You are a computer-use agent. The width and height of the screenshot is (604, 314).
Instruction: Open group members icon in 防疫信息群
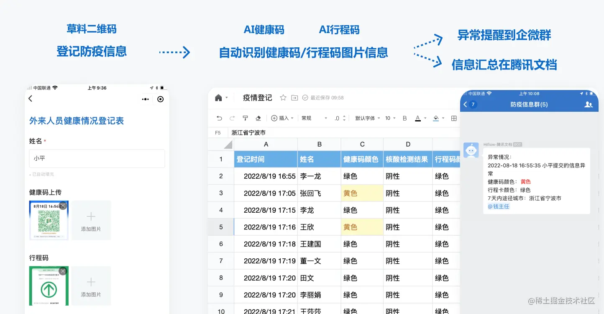click(589, 104)
